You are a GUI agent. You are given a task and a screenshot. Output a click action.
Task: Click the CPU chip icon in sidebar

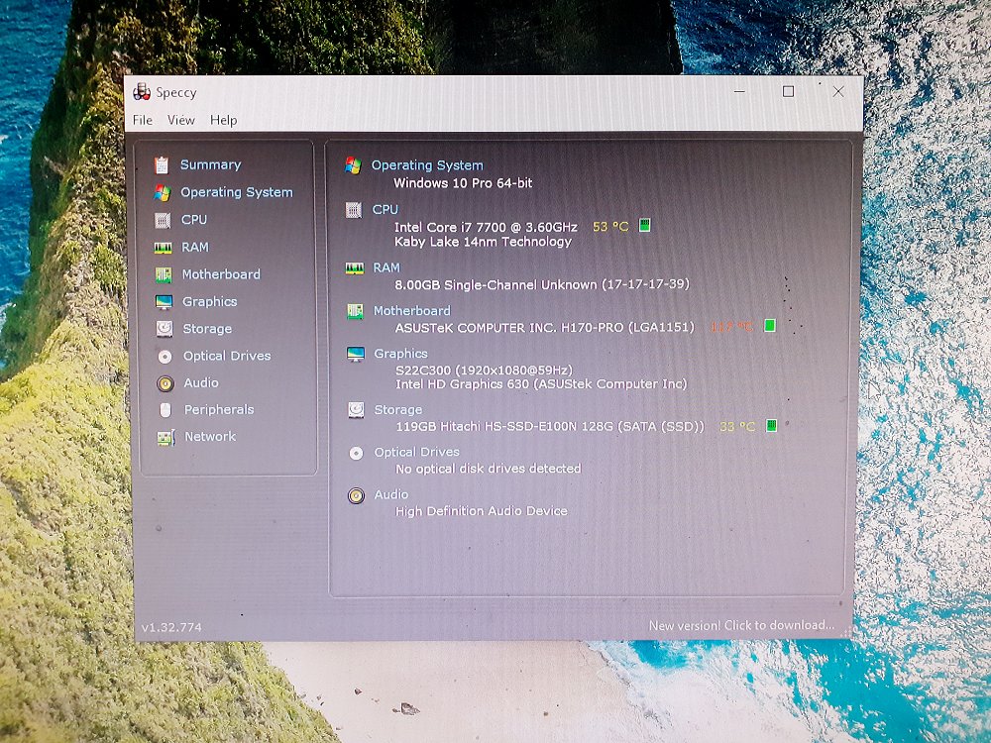click(x=163, y=220)
